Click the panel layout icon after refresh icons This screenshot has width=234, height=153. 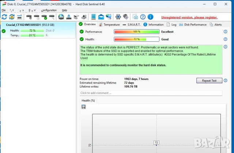pyautogui.click(x=19, y=17)
